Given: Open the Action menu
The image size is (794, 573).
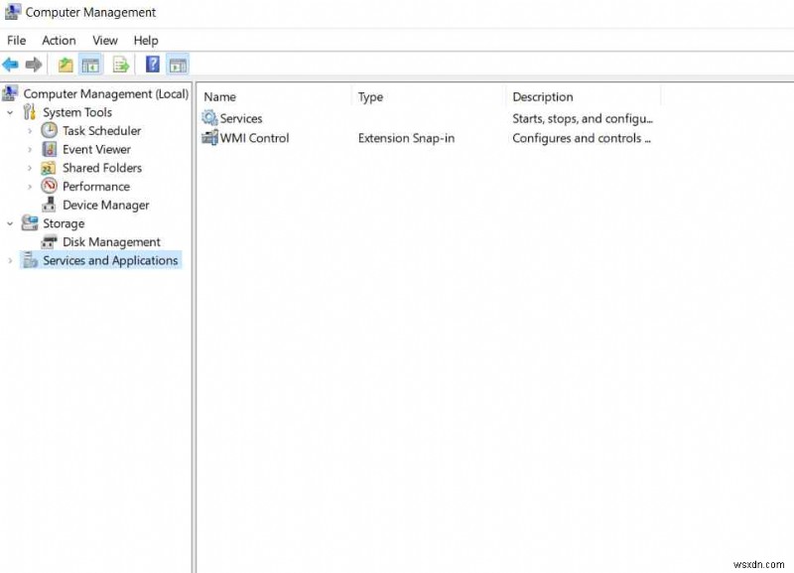Looking at the screenshot, I should tap(59, 41).
